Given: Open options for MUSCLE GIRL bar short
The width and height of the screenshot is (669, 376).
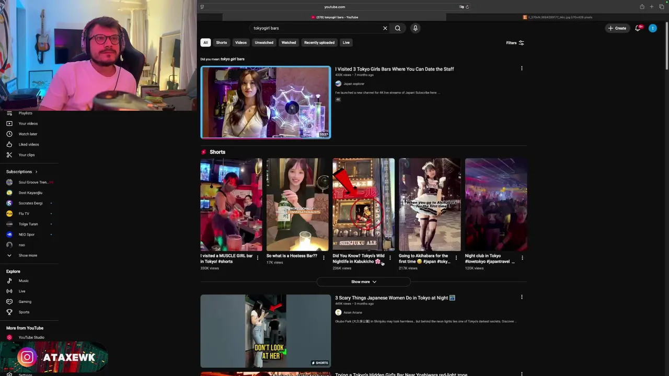Looking at the screenshot, I should pos(257,257).
